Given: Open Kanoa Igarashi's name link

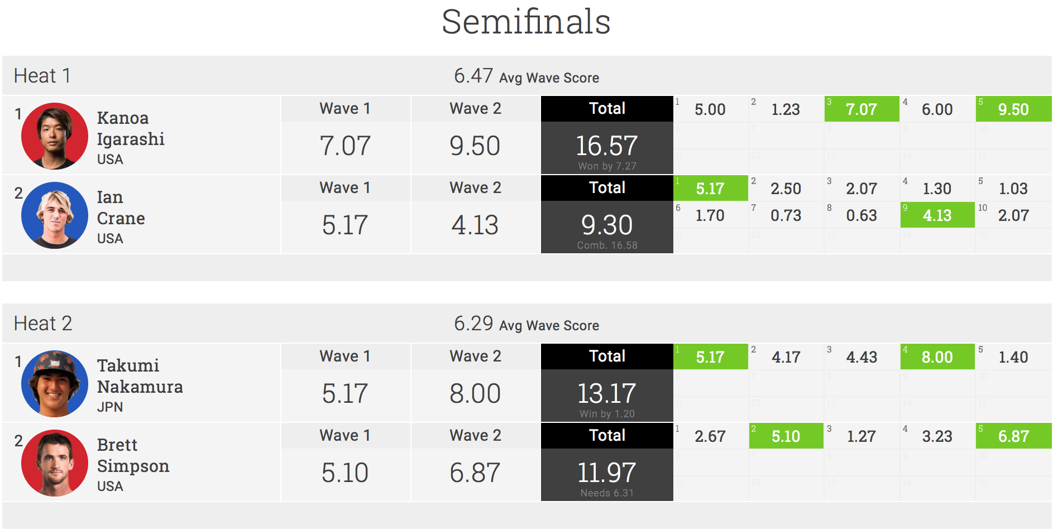Looking at the screenshot, I should (x=131, y=128).
